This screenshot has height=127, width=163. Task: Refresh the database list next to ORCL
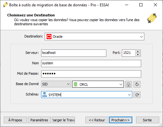pyautogui.click(x=137, y=84)
